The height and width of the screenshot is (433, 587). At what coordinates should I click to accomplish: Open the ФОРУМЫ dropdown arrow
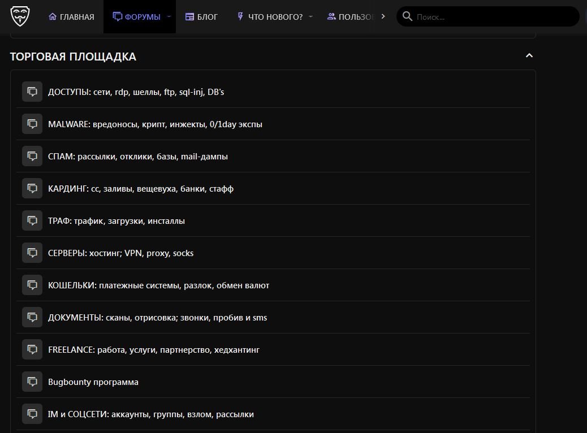click(169, 17)
